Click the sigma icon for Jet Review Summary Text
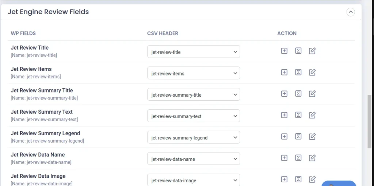The width and height of the screenshot is (374, 186). tap(298, 115)
